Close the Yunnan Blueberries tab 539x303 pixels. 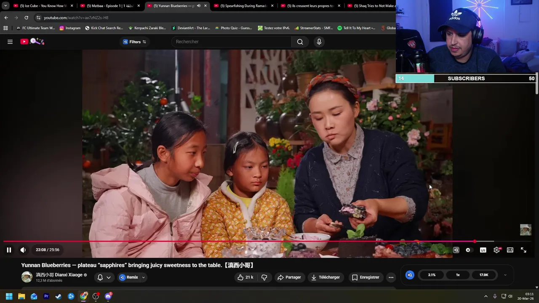pyautogui.click(x=205, y=6)
